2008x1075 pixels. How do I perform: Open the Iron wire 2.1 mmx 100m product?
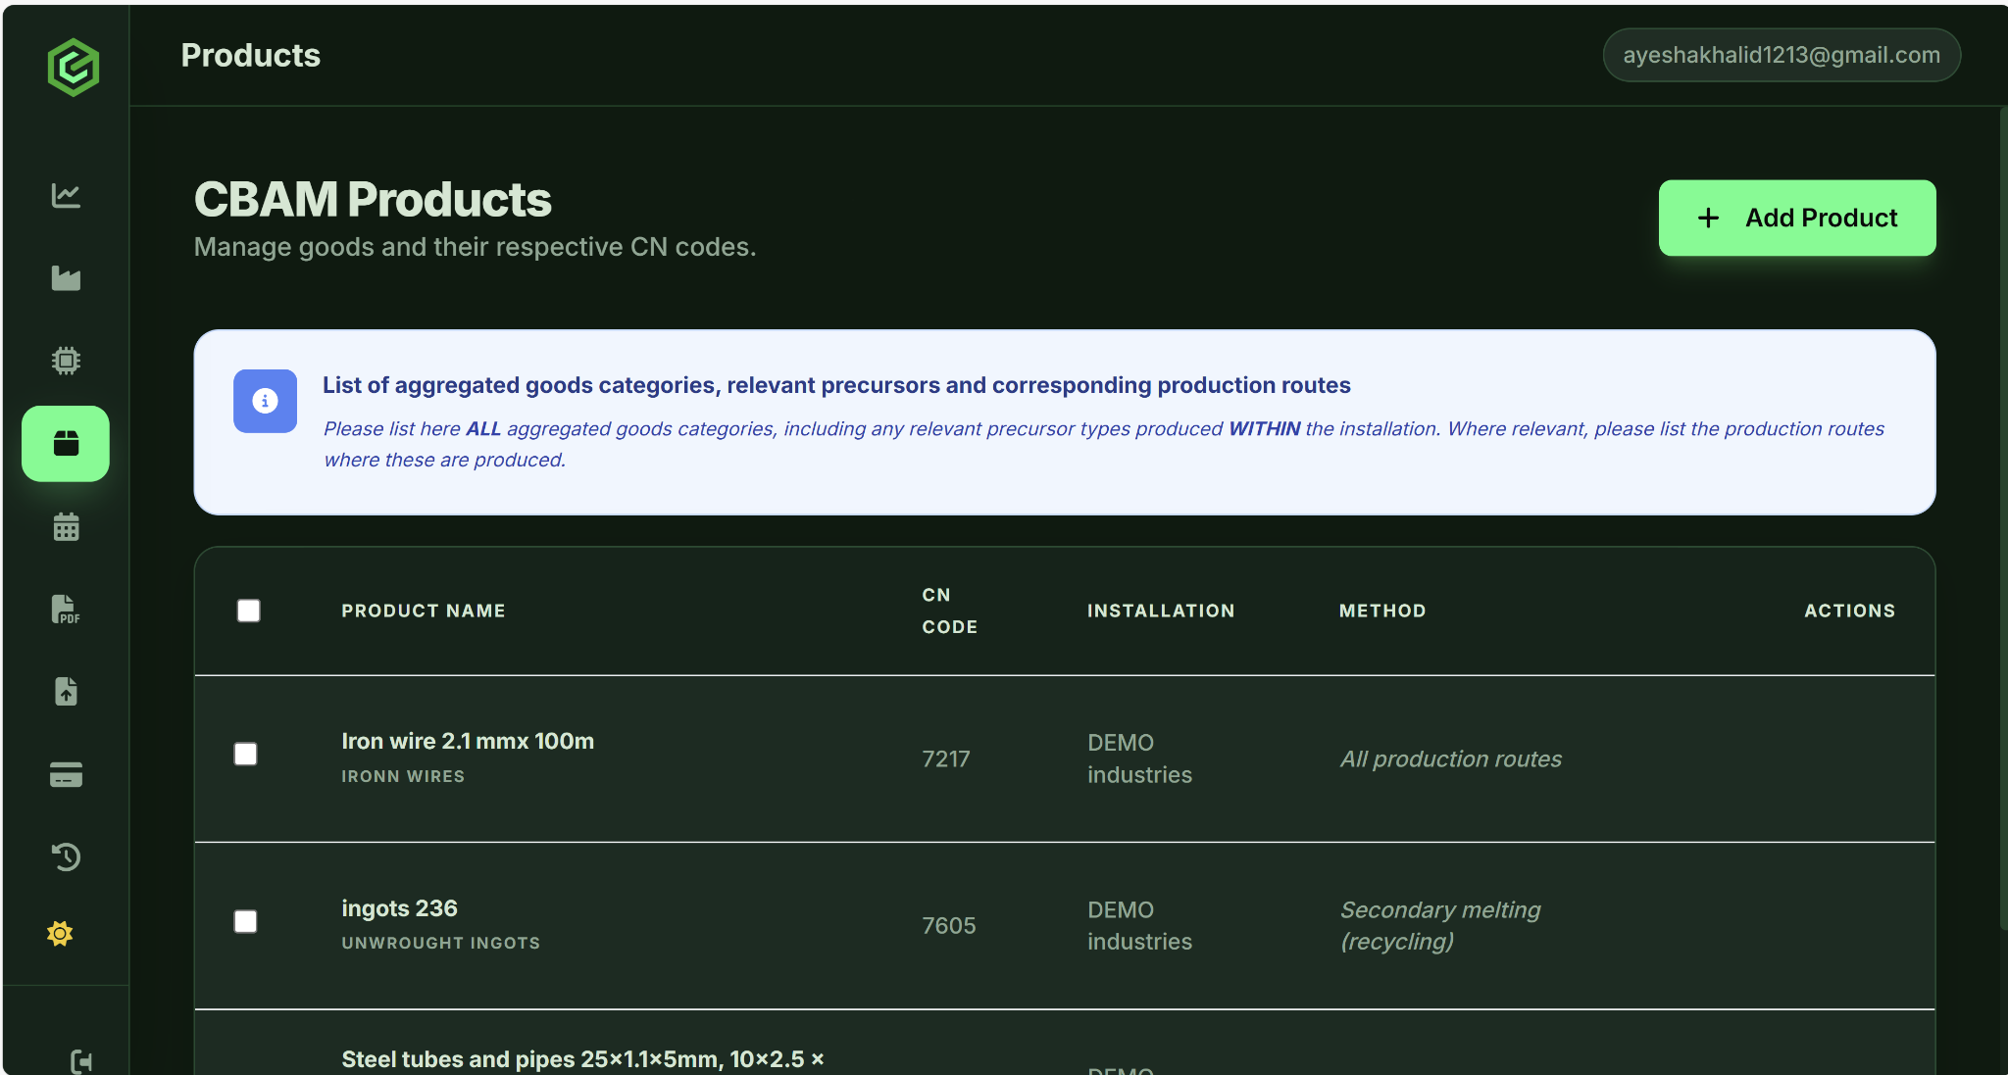pyautogui.click(x=468, y=741)
